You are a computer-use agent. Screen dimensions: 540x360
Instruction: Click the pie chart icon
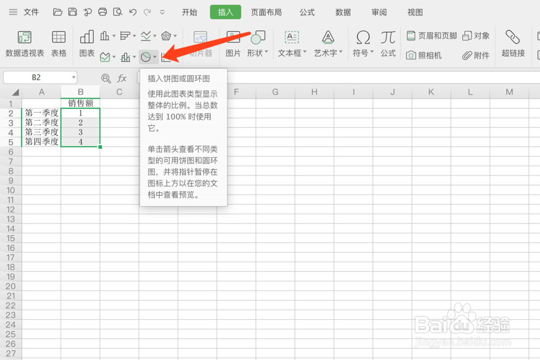146,57
